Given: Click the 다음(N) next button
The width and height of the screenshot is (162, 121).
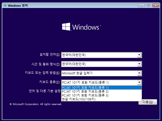Looking at the screenshot, I should pos(148,102).
